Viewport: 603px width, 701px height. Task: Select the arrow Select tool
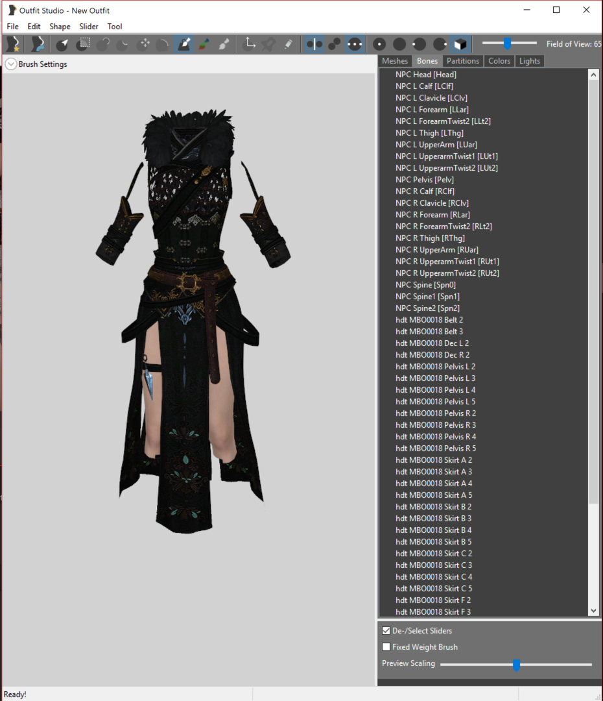[x=62, y=44]
